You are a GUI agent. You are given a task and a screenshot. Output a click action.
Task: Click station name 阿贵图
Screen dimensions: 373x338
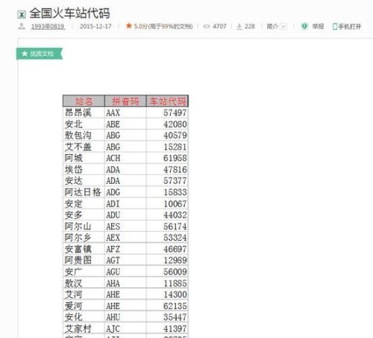(78, 260)
